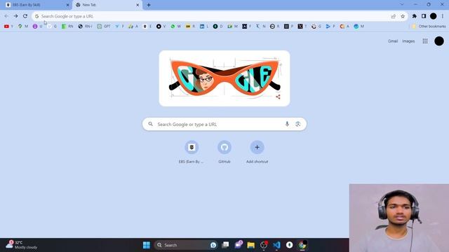The height and width of the screenshot is (252, 449).
Task: Click the browser forward arrow
Action: tap(15, 16)
